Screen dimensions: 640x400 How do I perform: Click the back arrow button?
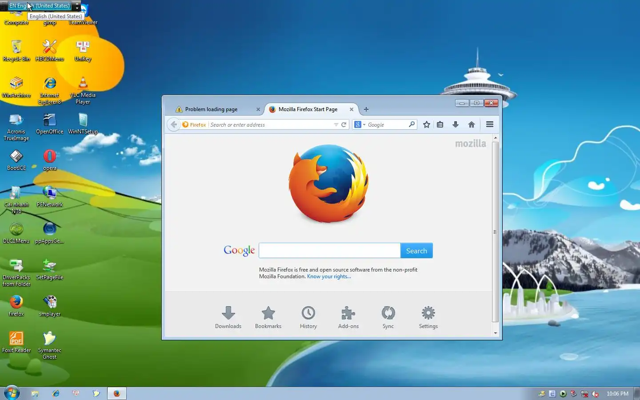[174, 124]
